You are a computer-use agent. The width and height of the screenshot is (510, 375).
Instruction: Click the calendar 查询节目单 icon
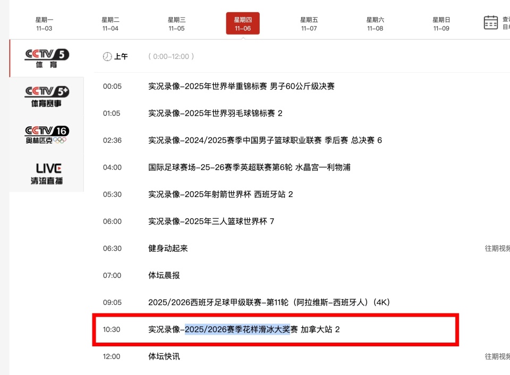click(x=490, y=22)
